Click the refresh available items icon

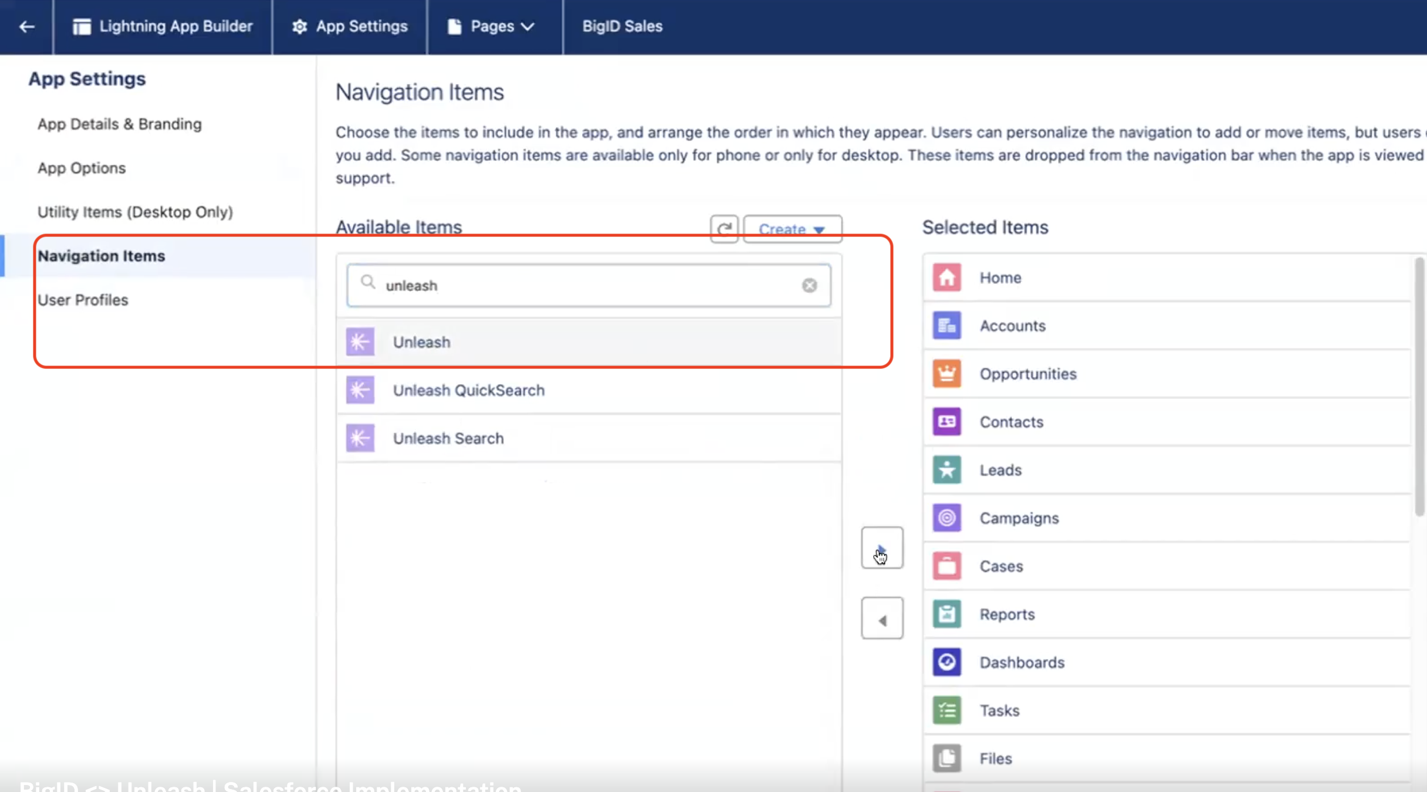(724, 229)
